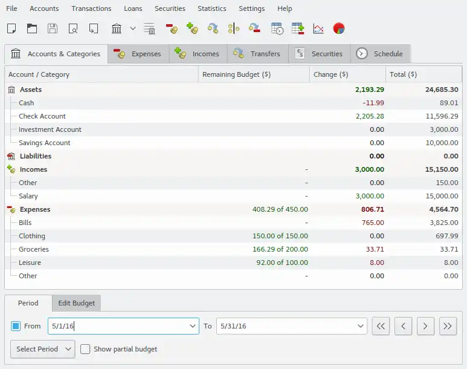Open the To date dropdown arrow
467x369 pixels.
(x=361, y=326)
